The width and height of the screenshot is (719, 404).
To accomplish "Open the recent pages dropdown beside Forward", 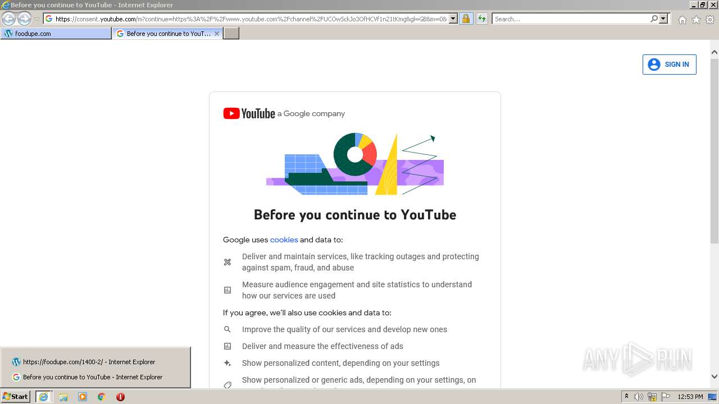I will click(37, 19).
